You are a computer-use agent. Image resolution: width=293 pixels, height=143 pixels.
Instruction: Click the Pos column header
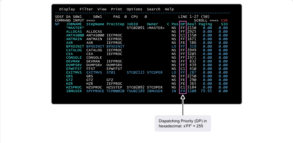click(175, 24)
